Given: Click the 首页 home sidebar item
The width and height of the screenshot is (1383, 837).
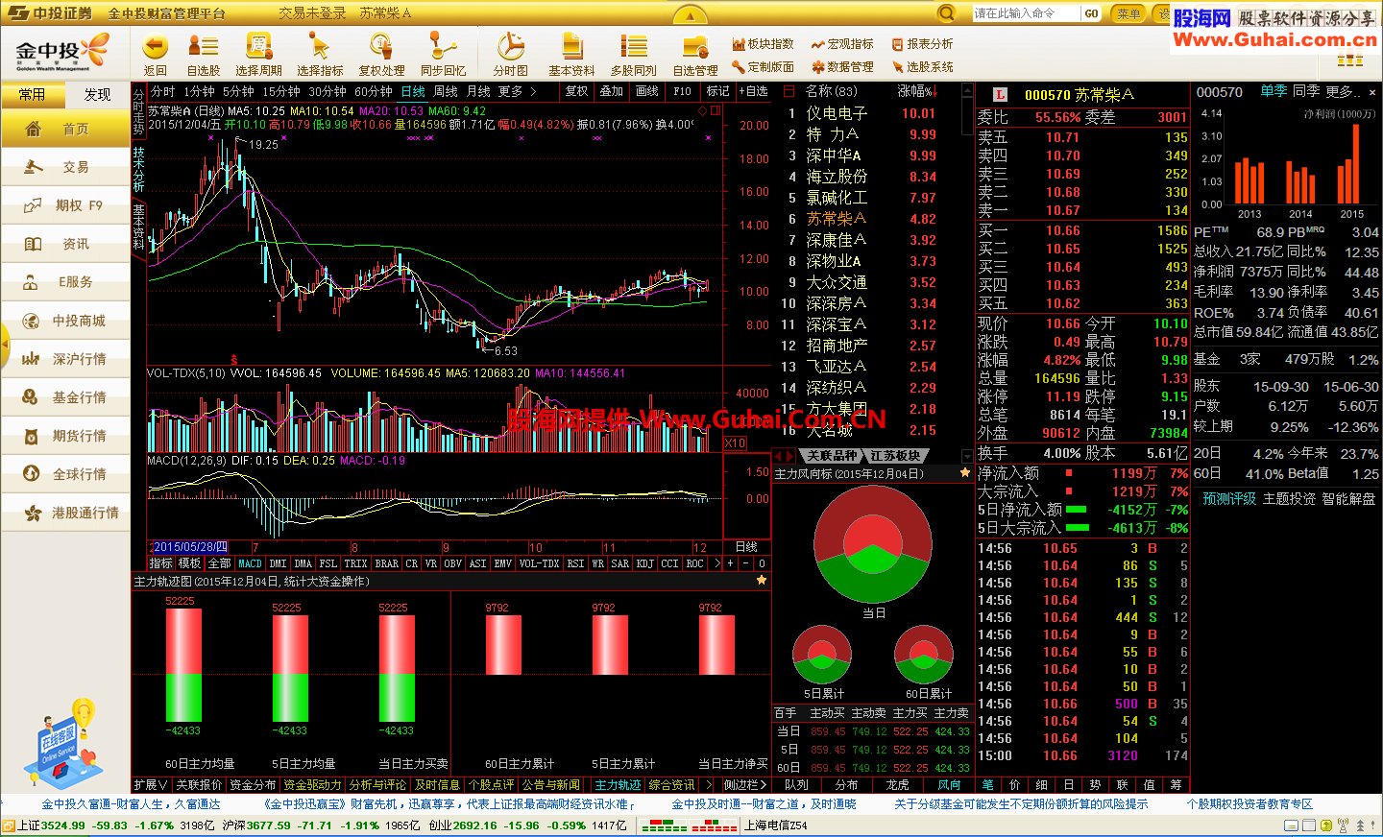Looking at the screenshot, I should pos(65,130).
